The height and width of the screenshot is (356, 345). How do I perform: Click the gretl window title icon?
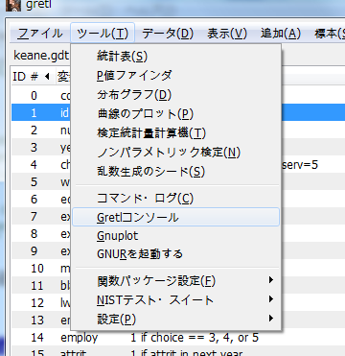click(13, 5)
